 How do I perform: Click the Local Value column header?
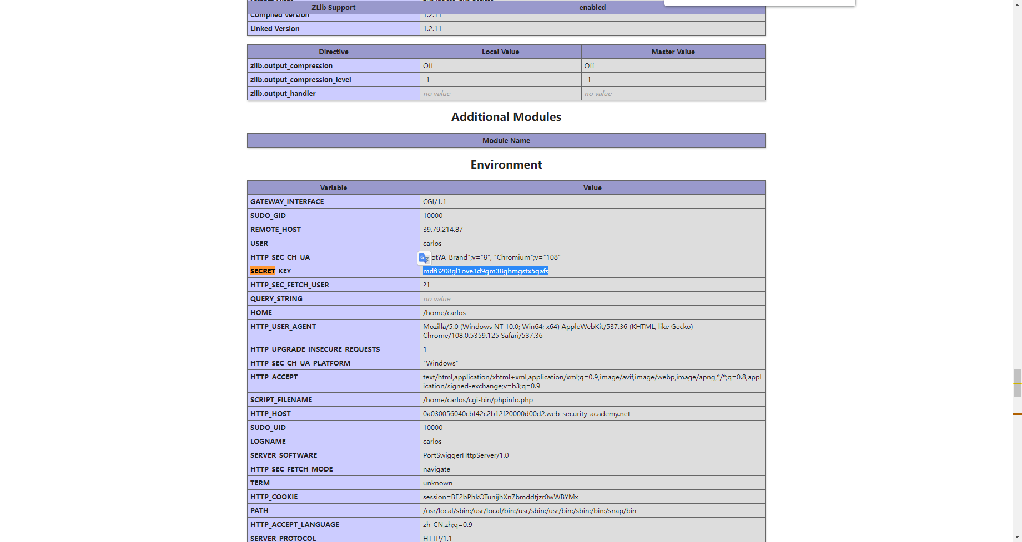pyautogui.click(x=501, y=52)
